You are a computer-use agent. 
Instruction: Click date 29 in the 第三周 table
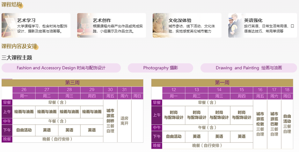click(x=92, y=90)
